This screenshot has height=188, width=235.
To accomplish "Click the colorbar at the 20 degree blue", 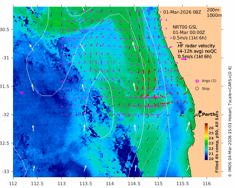I will pyautogui.click(x=206, y=158).
